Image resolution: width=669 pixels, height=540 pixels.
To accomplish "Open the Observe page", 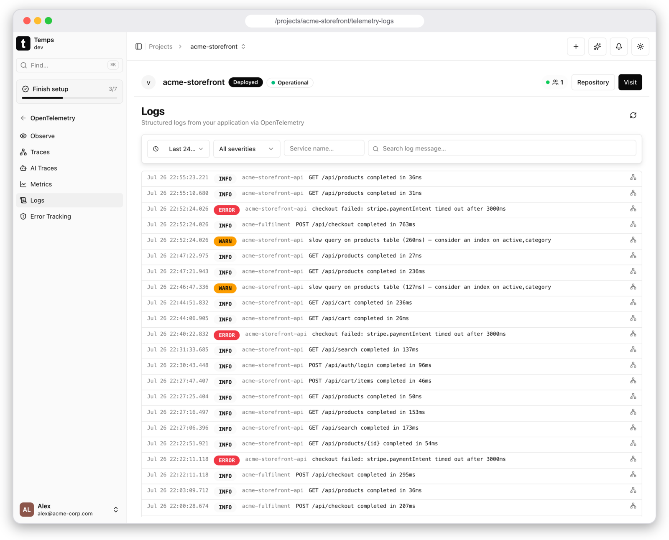I will point(69,136).
